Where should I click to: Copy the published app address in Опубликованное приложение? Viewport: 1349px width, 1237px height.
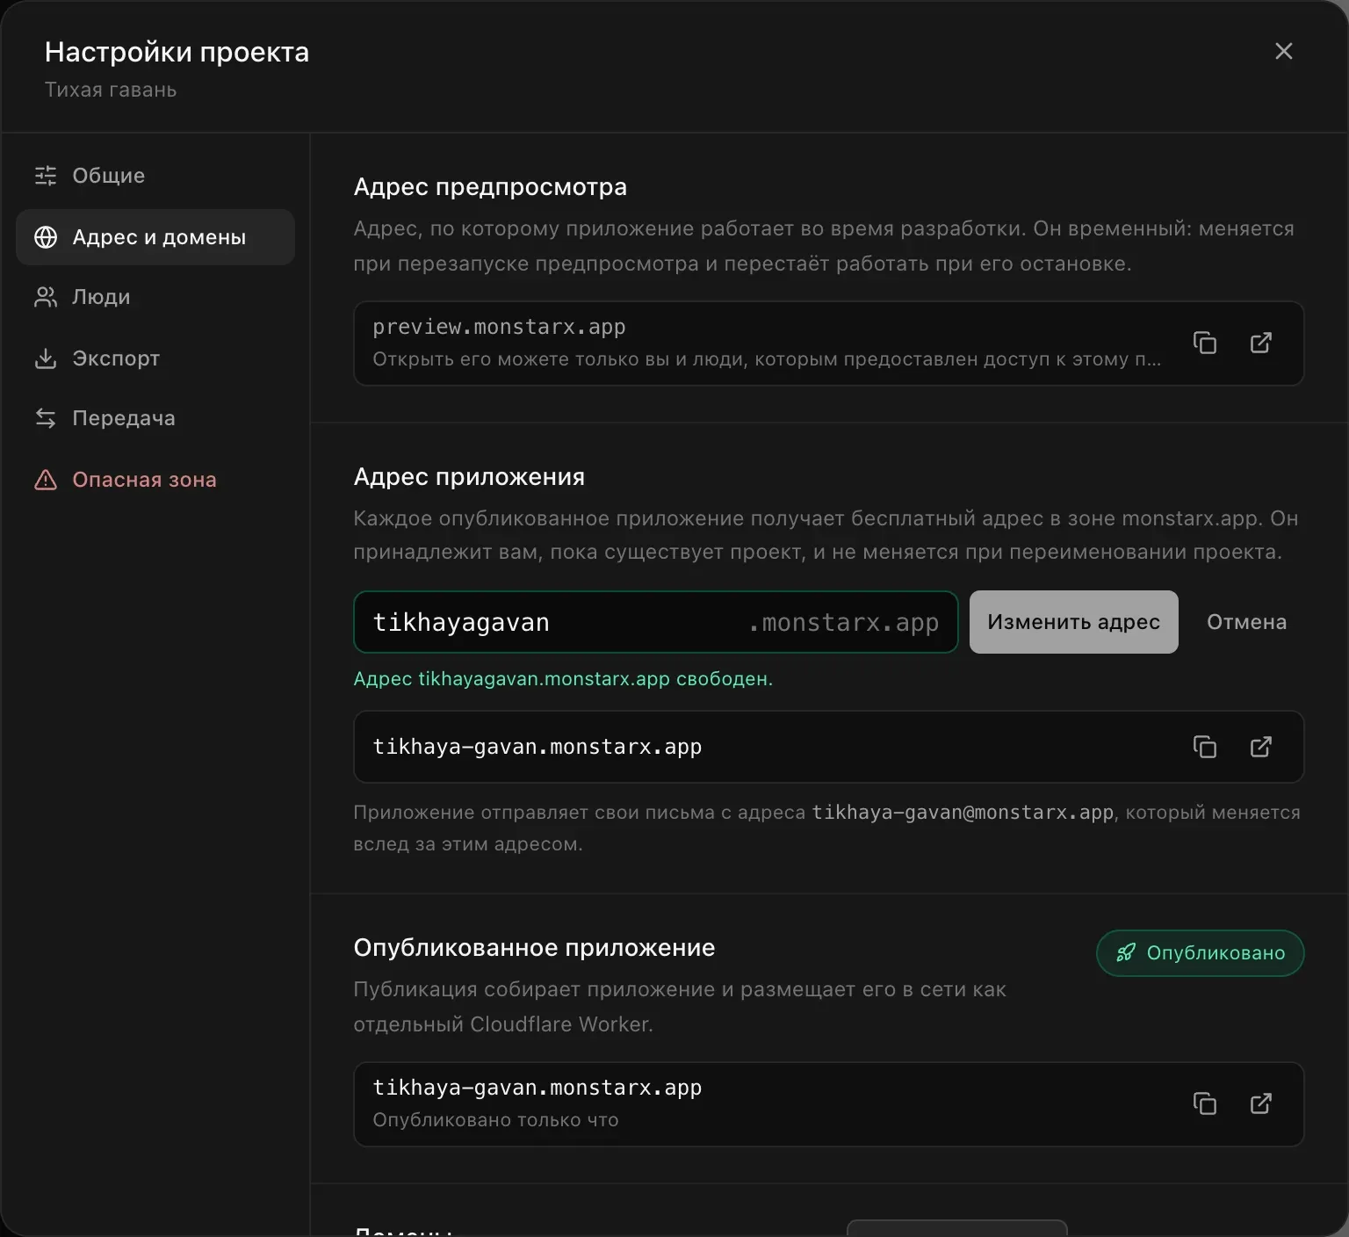click(1205, 1103)
